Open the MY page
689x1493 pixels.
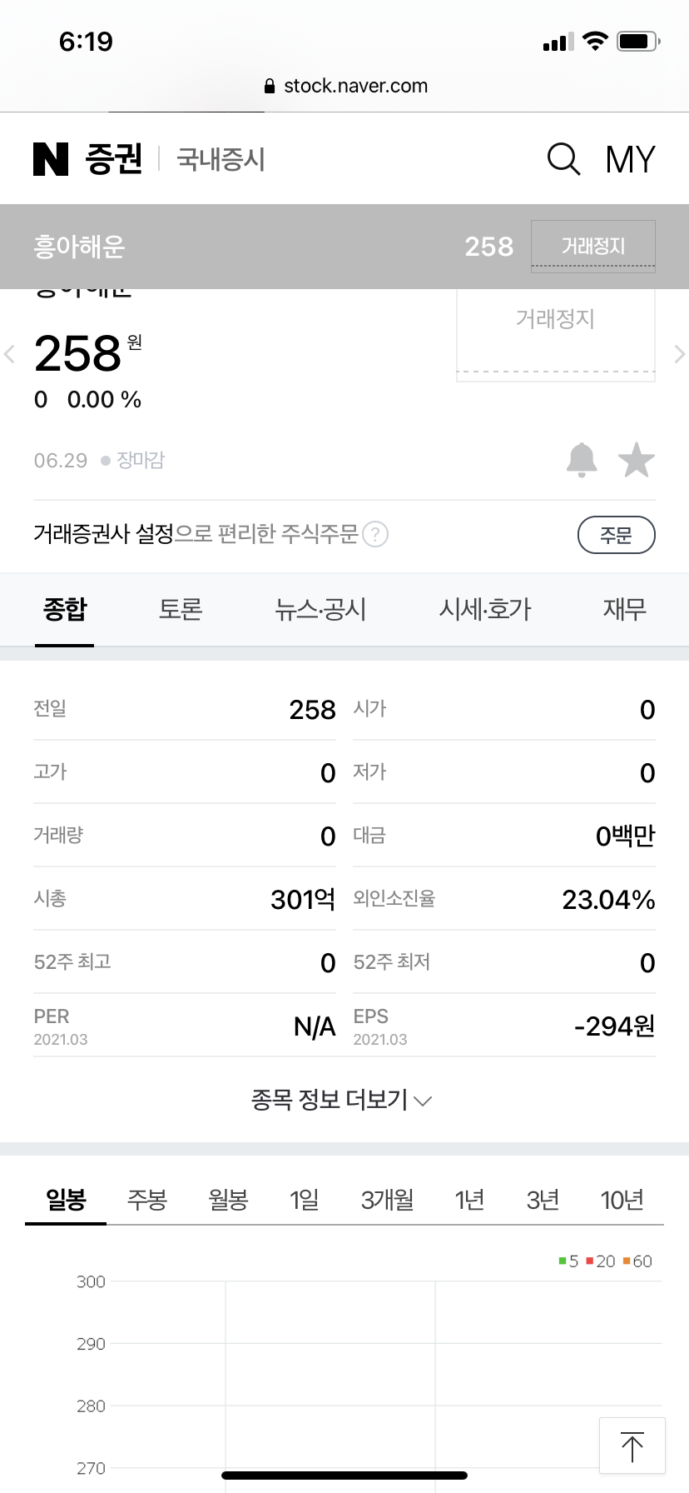(x=630, y=159)
